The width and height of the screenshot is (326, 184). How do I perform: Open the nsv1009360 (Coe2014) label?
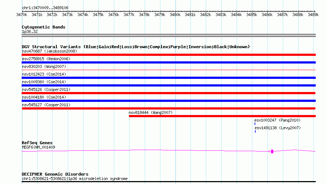[44, 82]
